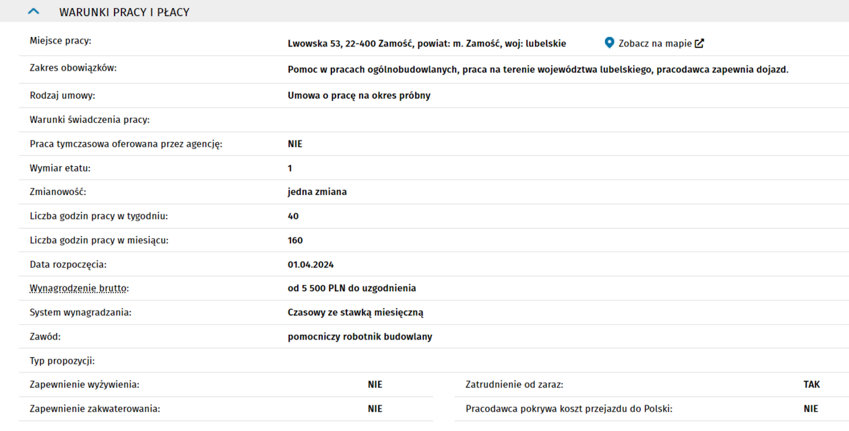
Task: Click the pomocniczy robotnik budowlany occupation value
Action: tap(360, 337)
